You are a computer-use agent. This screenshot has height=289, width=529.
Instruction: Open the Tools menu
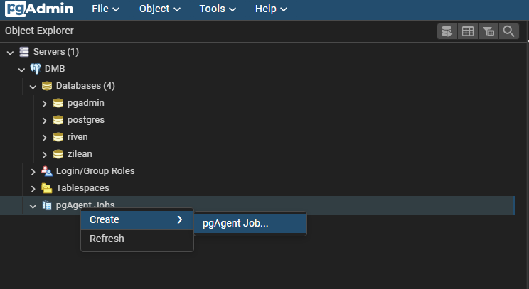coord(218,9)
